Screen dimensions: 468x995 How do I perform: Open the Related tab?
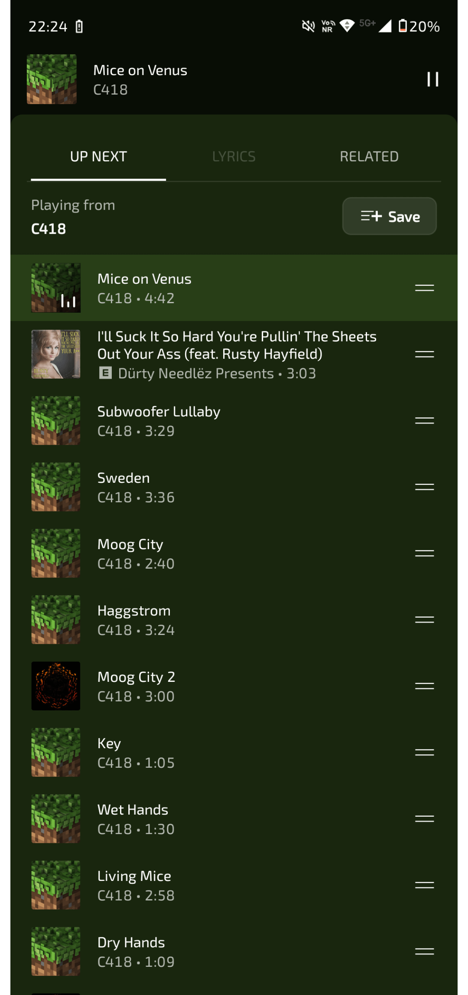click(x=369, y=157)
